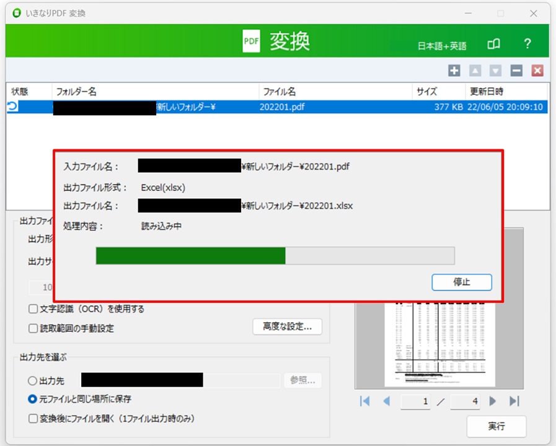Go to next preview page
This screenshot has height=446, width=556.
pyautogui.click(x=493, y=401)
